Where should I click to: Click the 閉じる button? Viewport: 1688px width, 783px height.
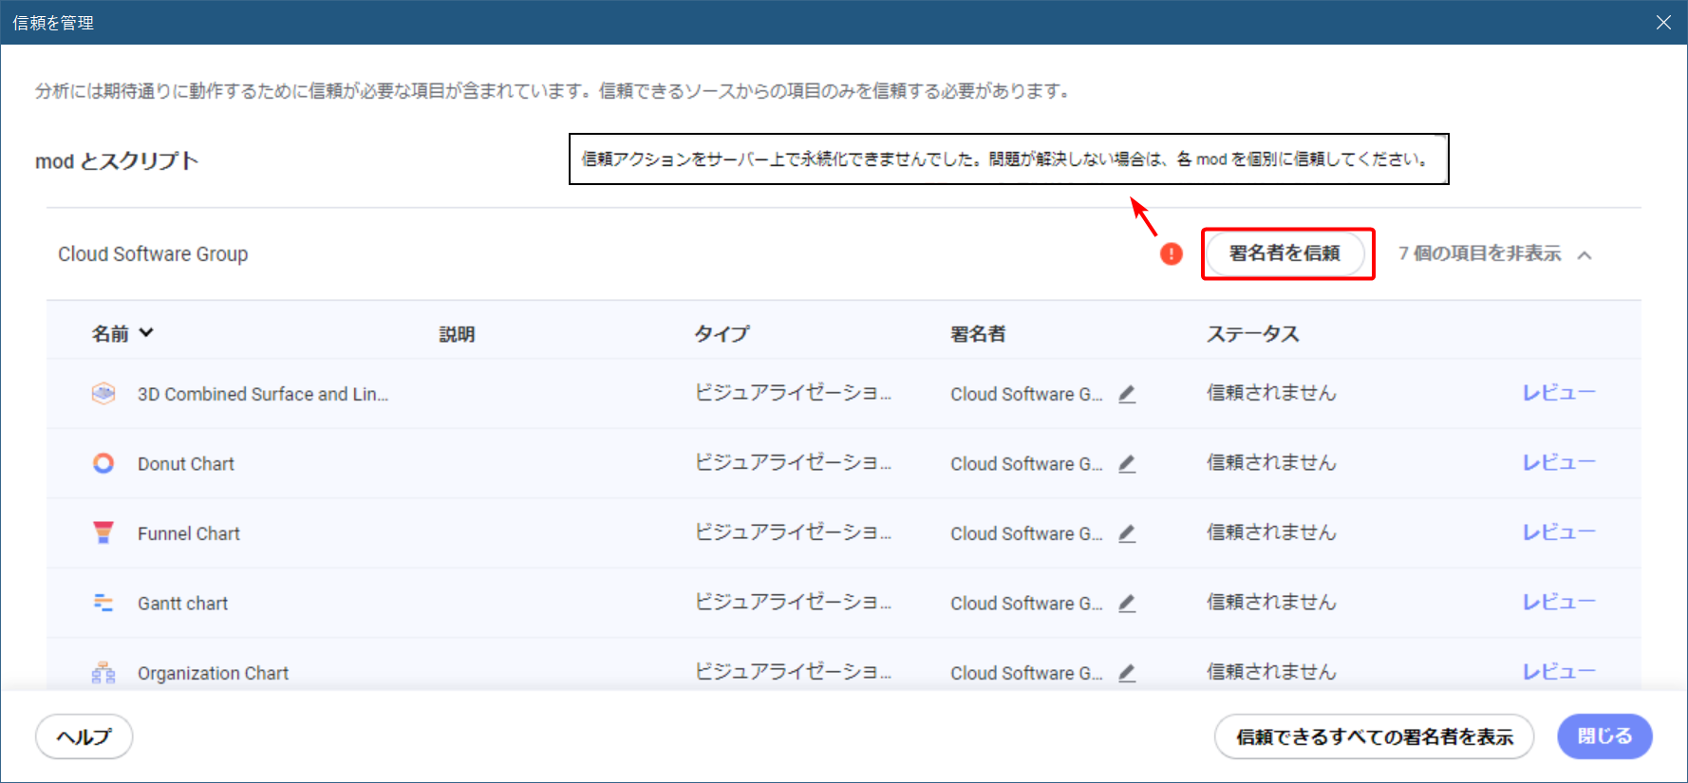pyautogui.click(x=1604, y=736)
